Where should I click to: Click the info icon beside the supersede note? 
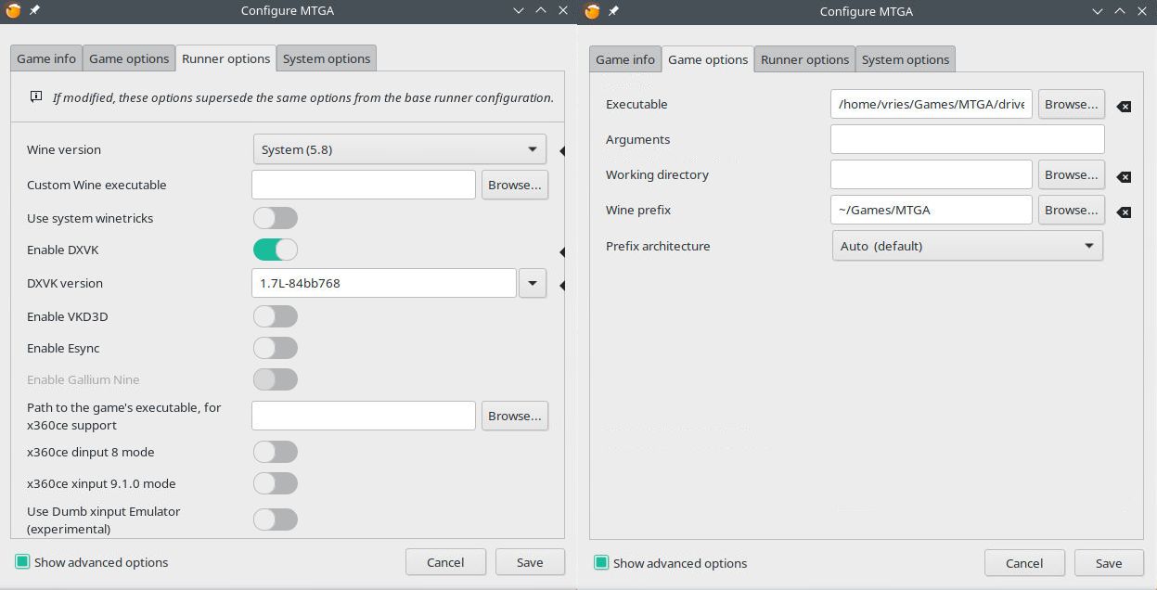coord(36,96)
